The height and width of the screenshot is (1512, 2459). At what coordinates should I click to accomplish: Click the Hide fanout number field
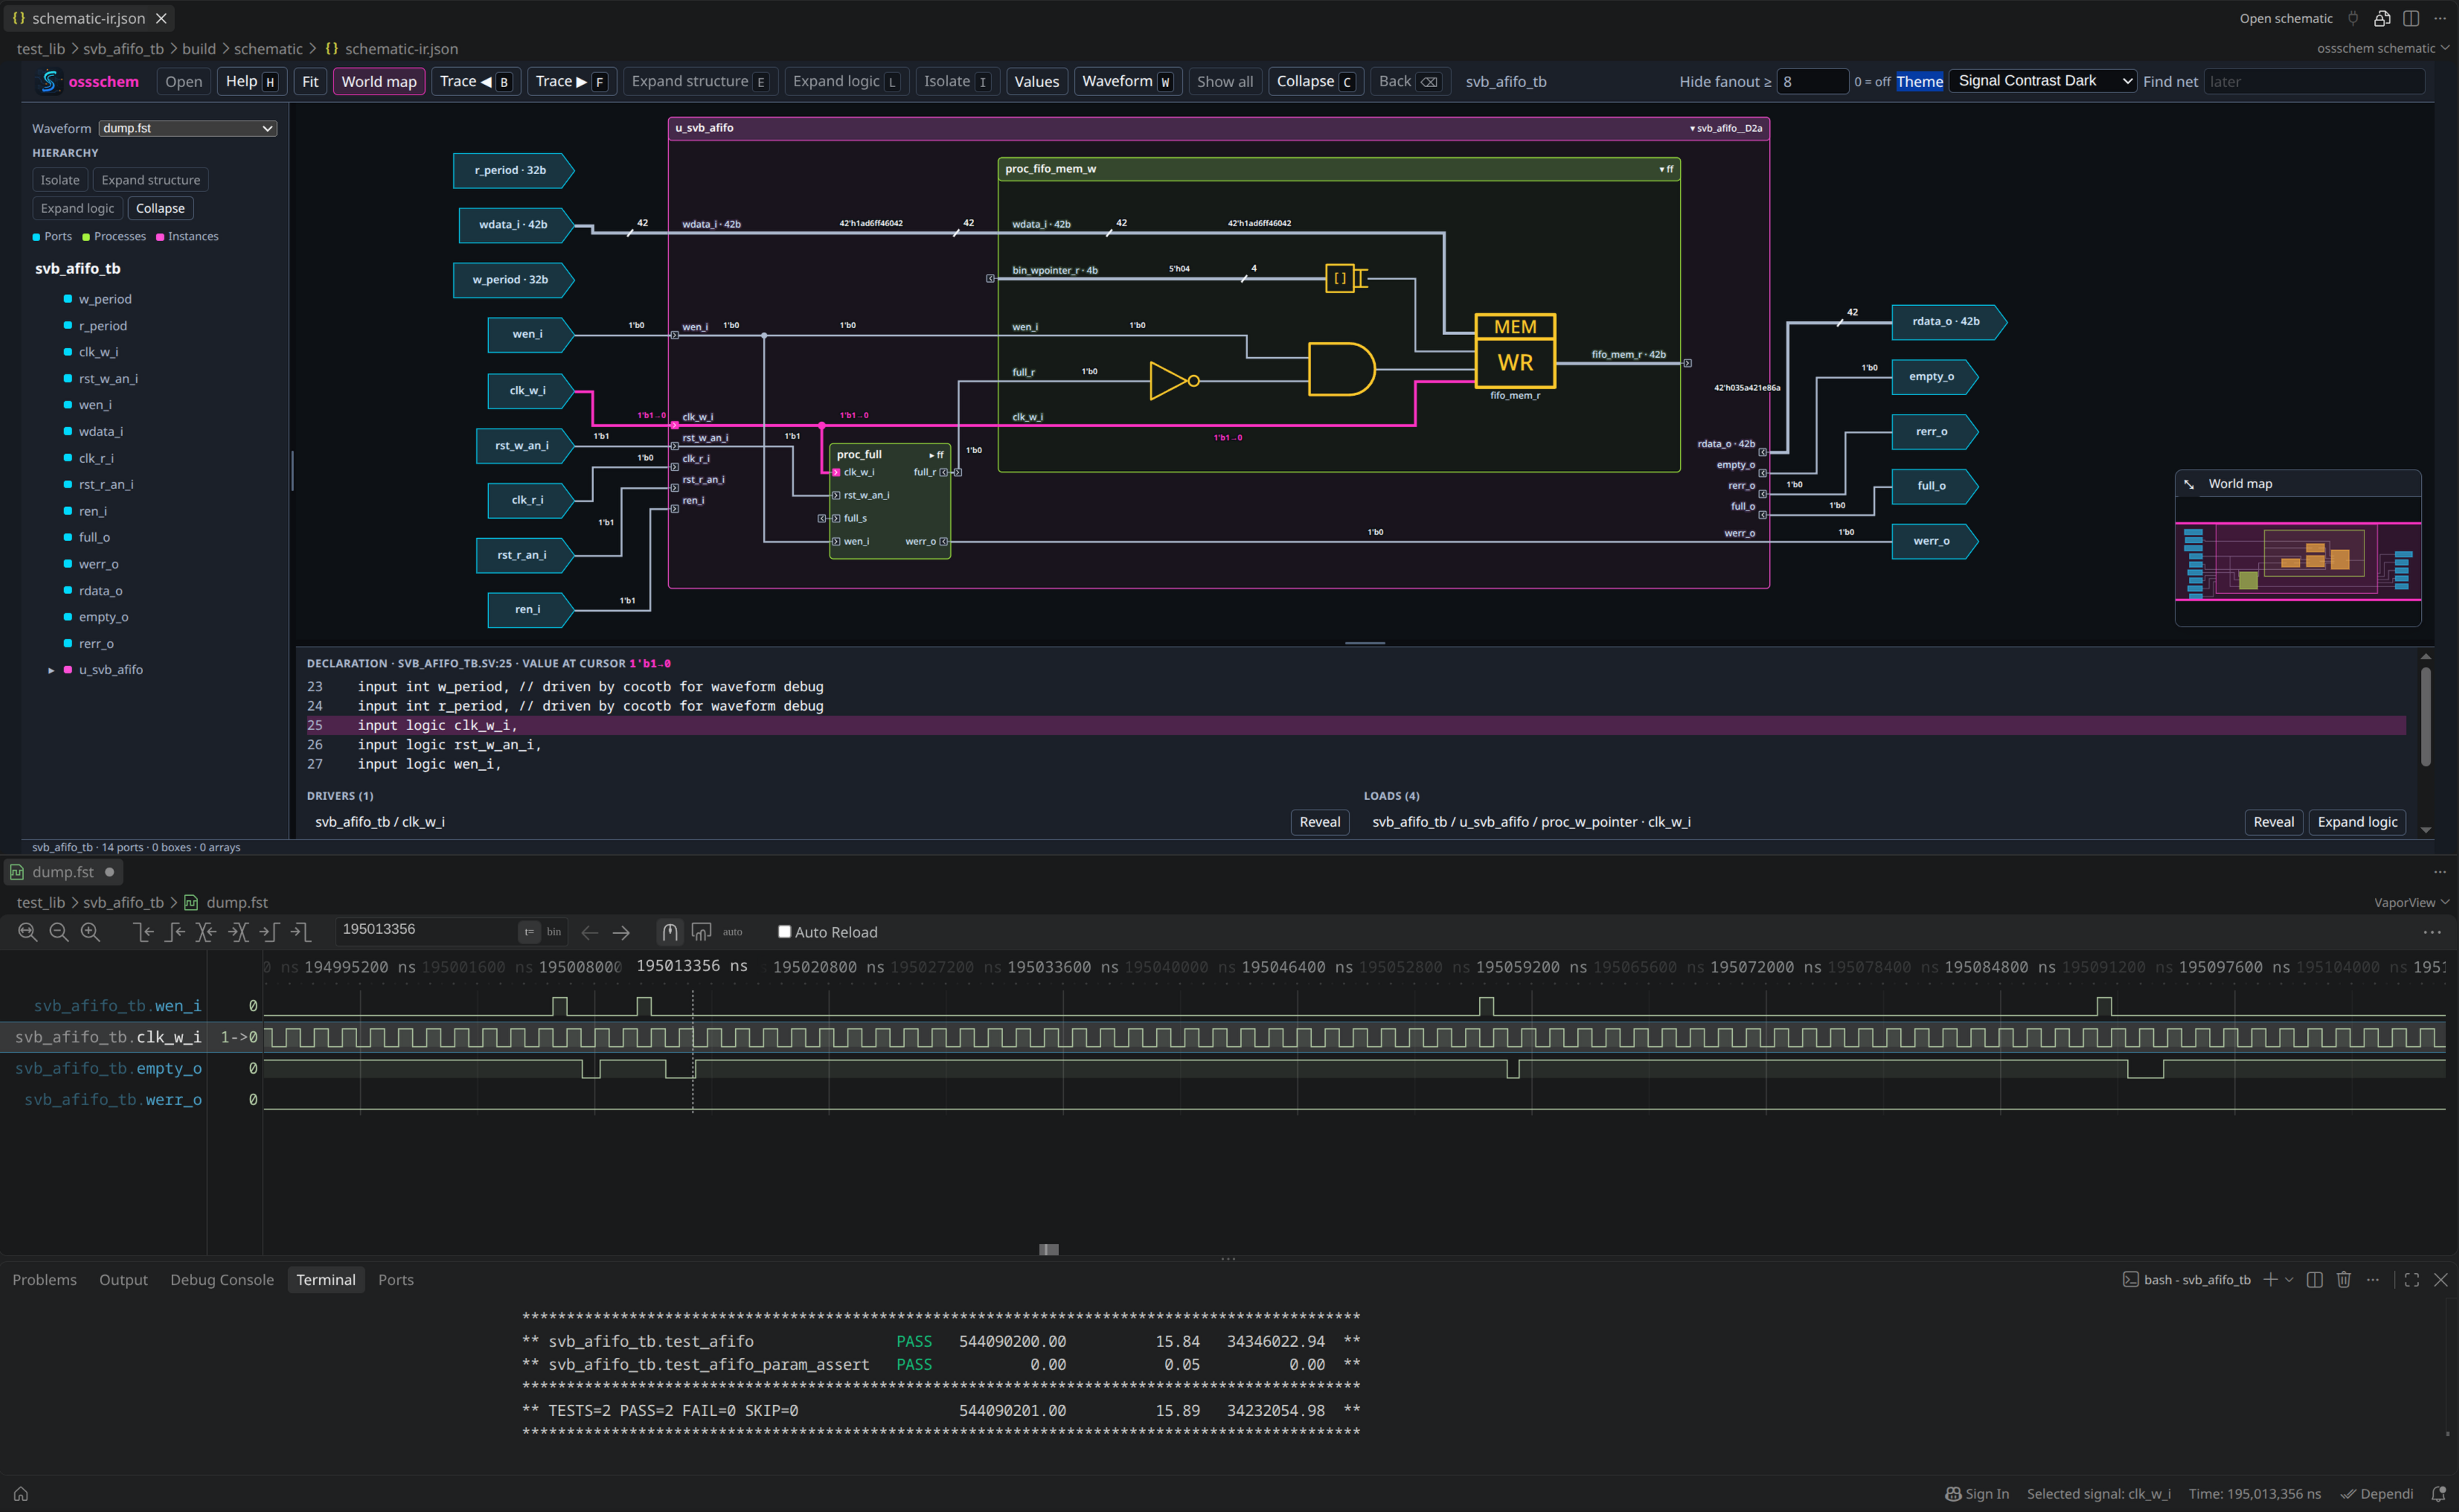tap(1812, 82)
